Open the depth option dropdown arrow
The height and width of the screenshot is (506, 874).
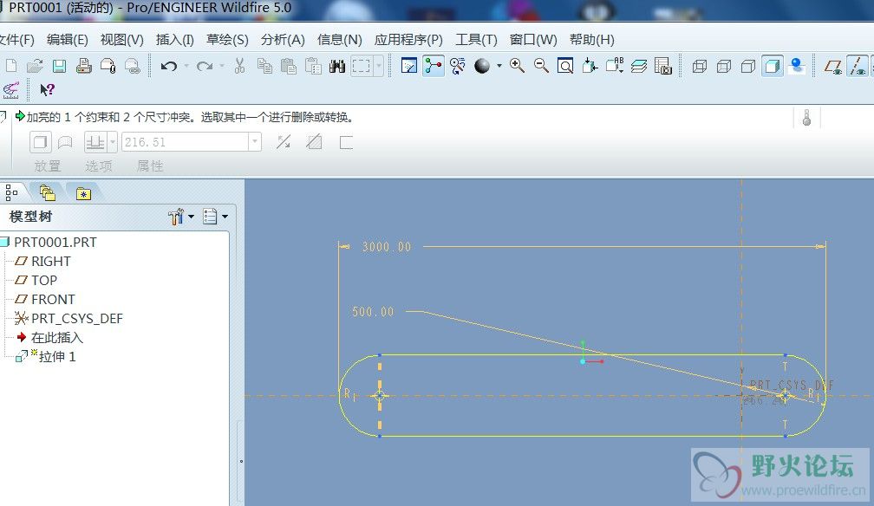click(113, 142)
